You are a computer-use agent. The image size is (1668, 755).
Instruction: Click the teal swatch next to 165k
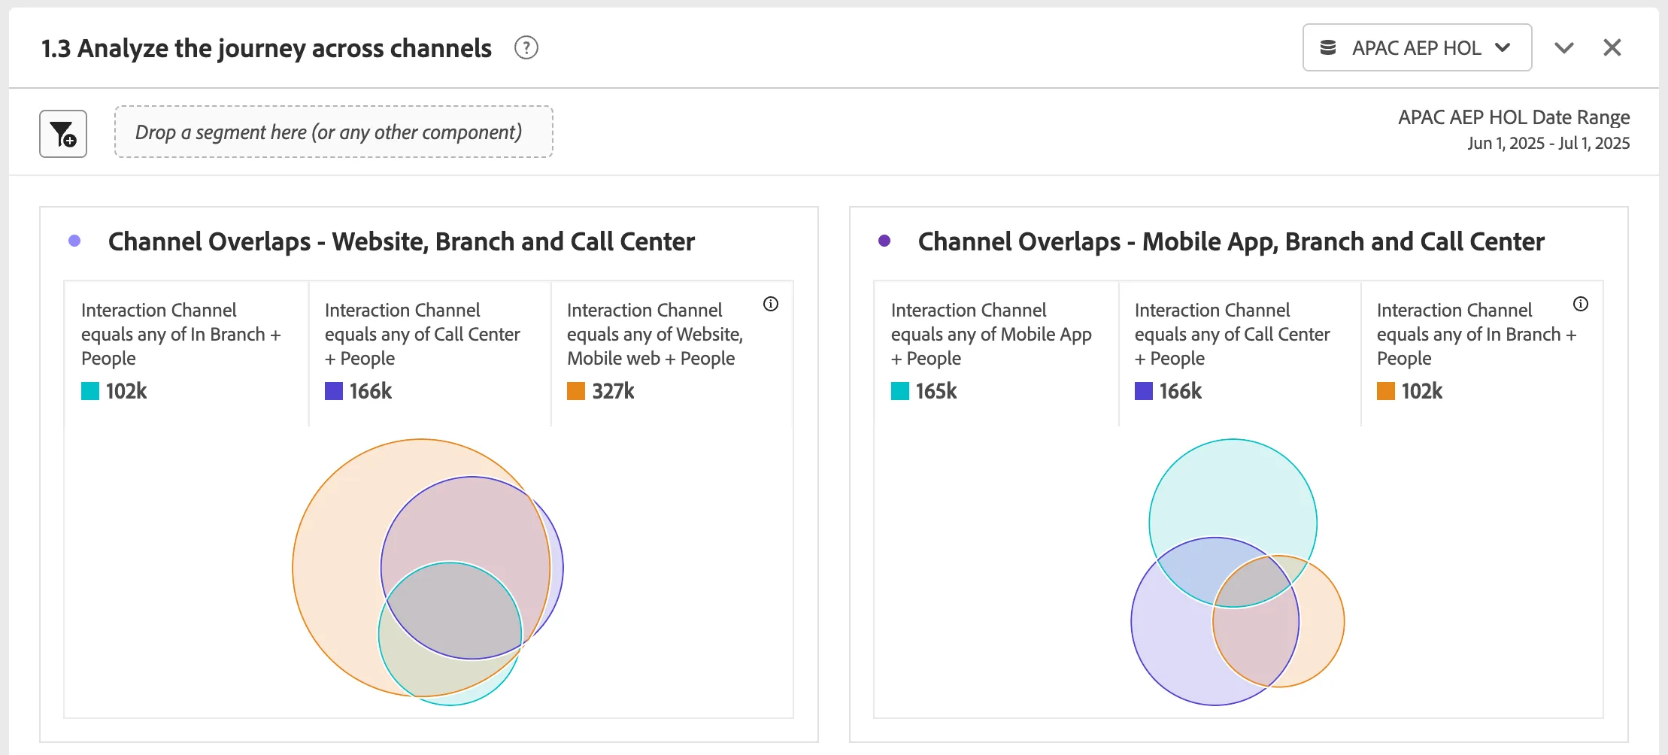click(900, 391)
